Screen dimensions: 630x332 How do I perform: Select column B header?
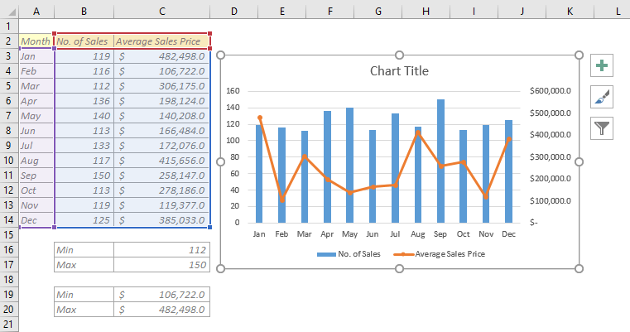(x=84, y=9)
